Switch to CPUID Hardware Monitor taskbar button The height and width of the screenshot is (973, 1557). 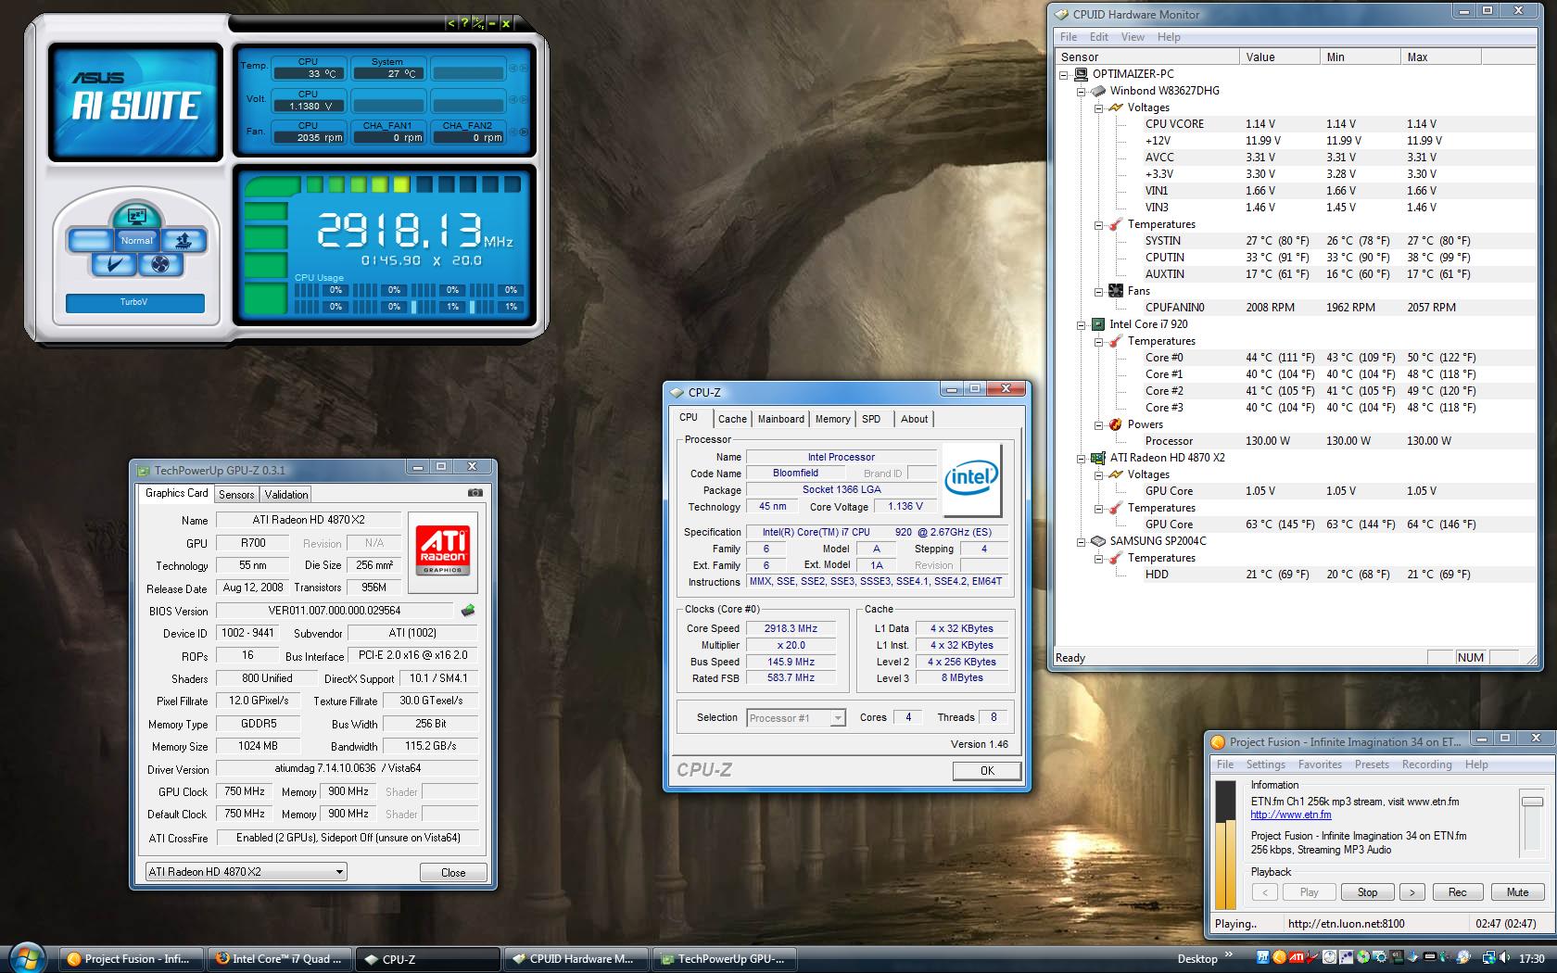coord(576,959)
